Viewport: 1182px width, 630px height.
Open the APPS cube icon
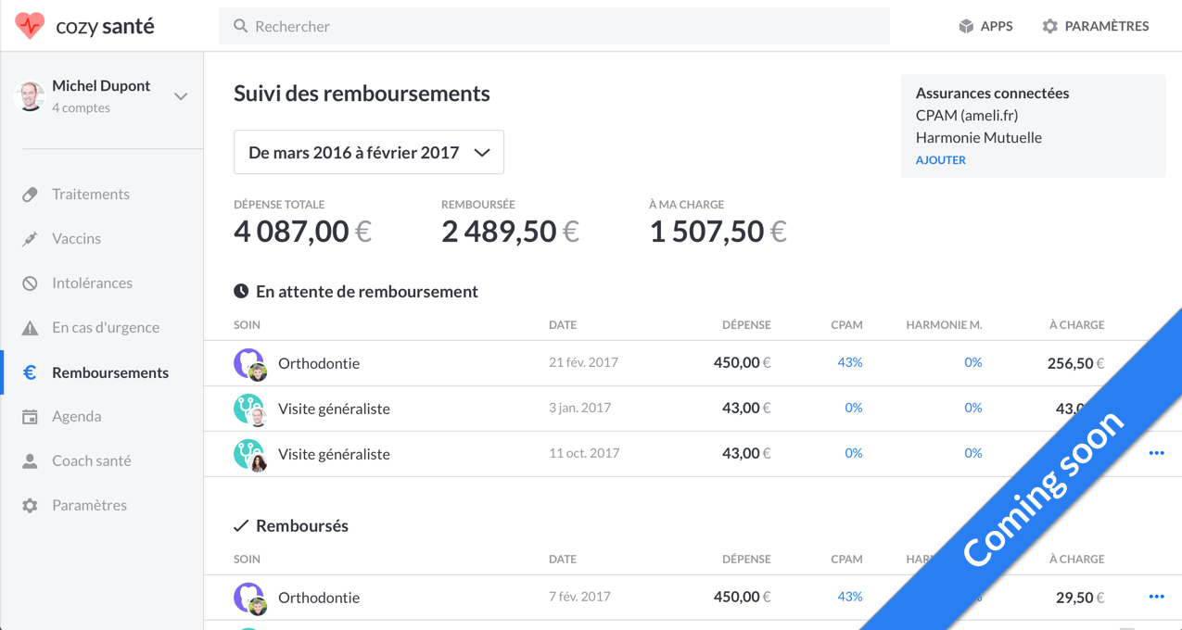pyautogui.click(x=966, y=26)
